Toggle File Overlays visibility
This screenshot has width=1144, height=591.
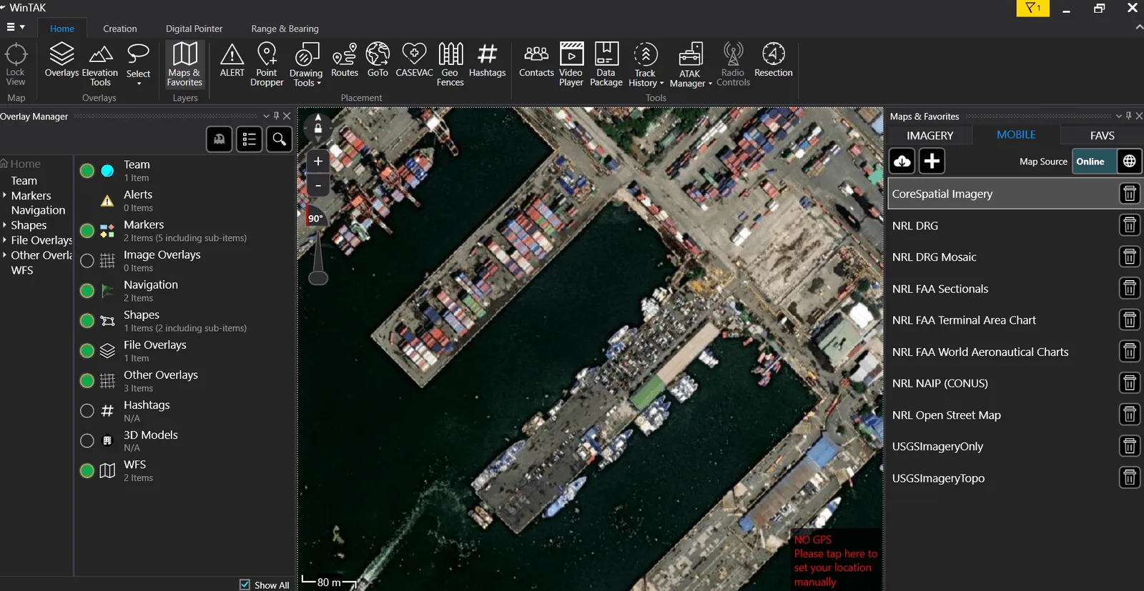click(x=87, y=351)
